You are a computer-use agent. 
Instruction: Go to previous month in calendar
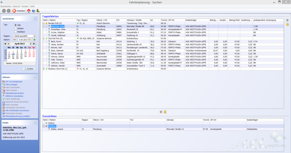tap(8, 44)
